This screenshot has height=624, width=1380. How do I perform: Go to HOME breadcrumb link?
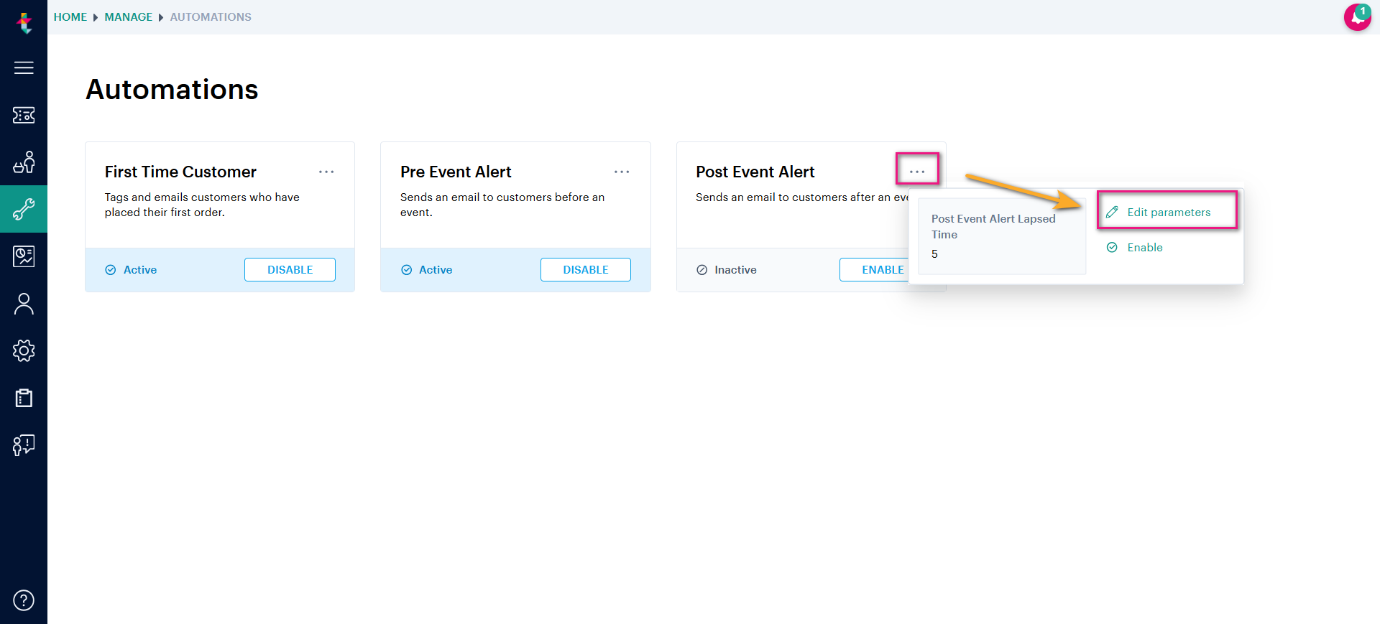pyautogui.click(x=70, y=17)
